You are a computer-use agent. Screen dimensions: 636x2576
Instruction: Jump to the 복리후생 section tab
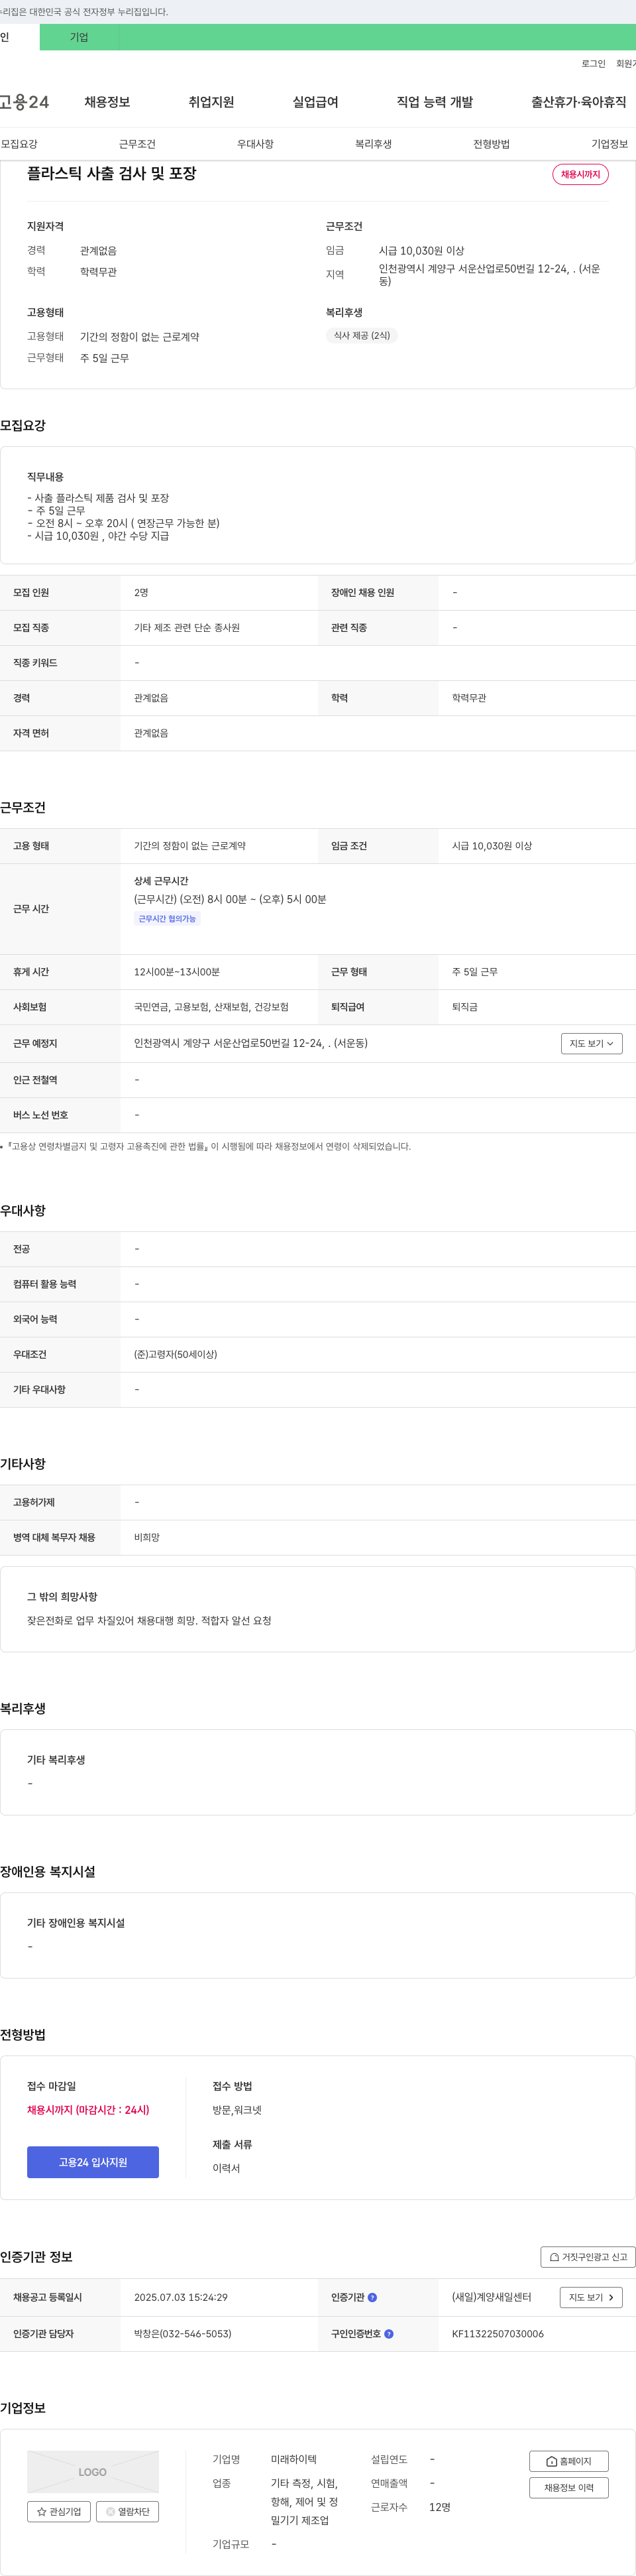point(374,144)
